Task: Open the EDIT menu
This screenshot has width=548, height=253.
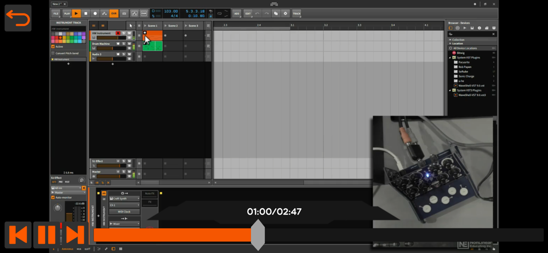Action: [248, 14]
